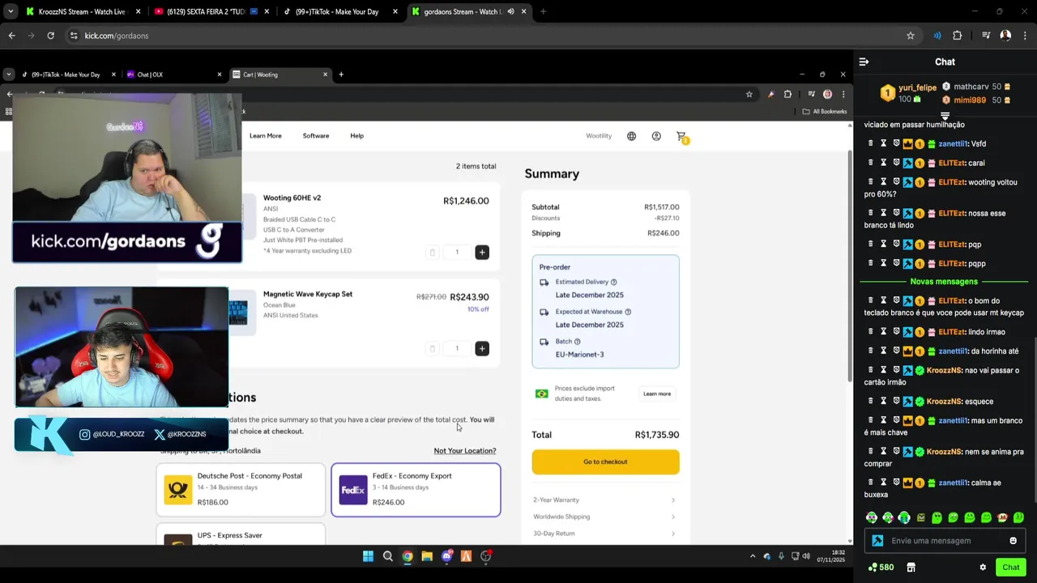Open the Wooting Software menu
This screenshot has width=1037, height=583.
[316, 136]
